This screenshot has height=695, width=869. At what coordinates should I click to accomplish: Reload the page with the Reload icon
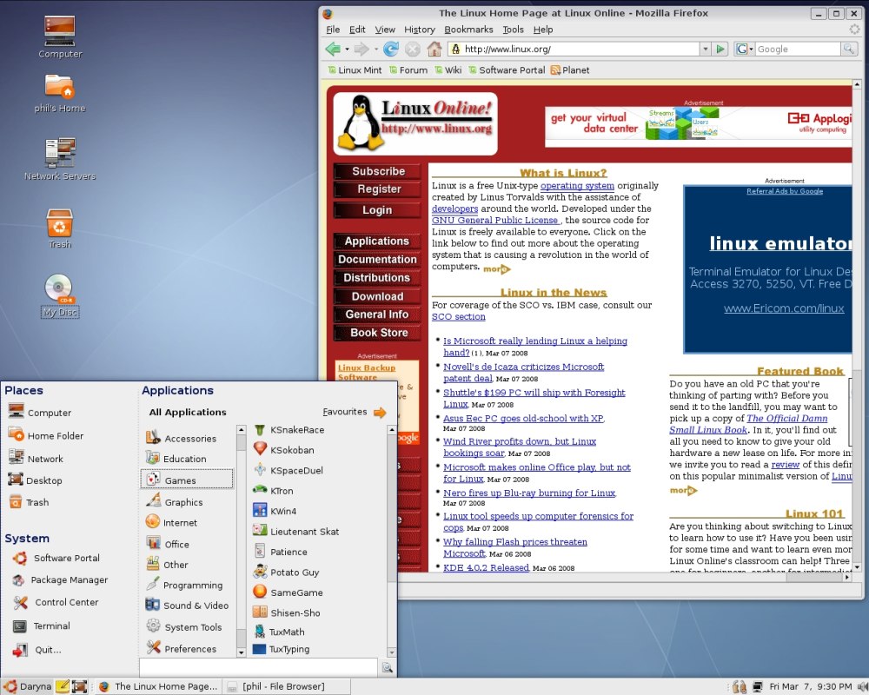tap(391, 50)
